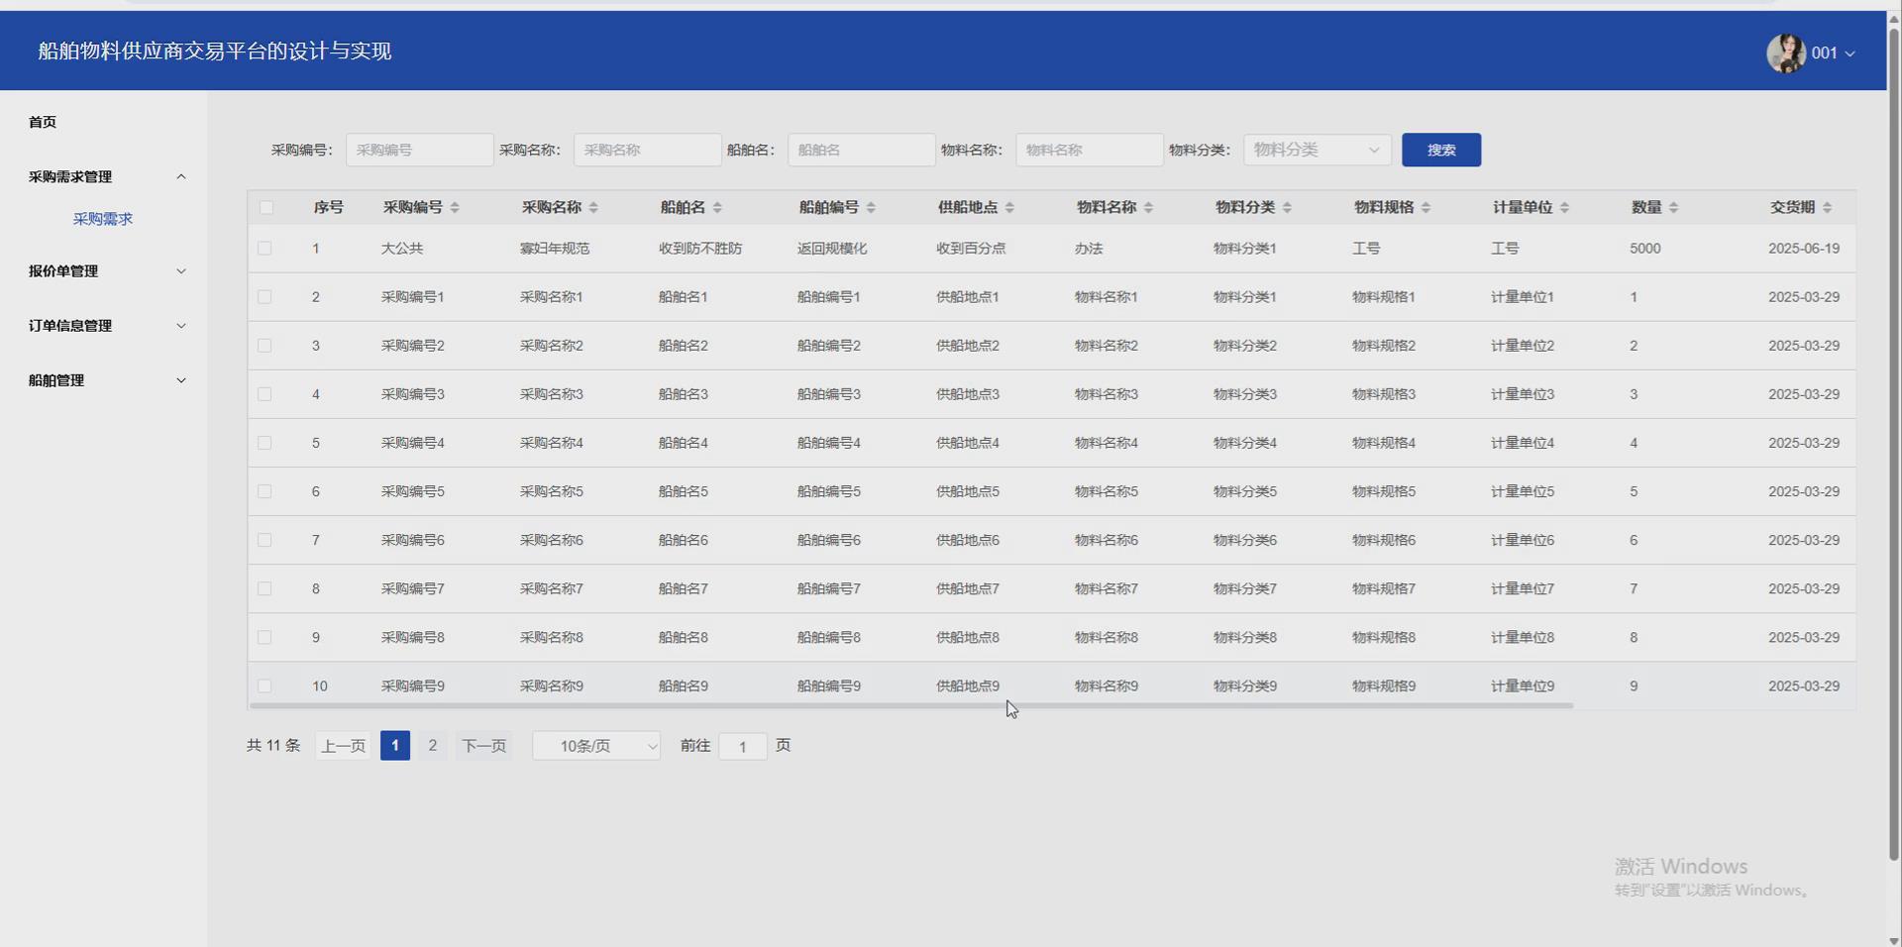Viewport: 1902px width, 947px height.
Task: Go to 下一页 in pagination
Action: 483,746
